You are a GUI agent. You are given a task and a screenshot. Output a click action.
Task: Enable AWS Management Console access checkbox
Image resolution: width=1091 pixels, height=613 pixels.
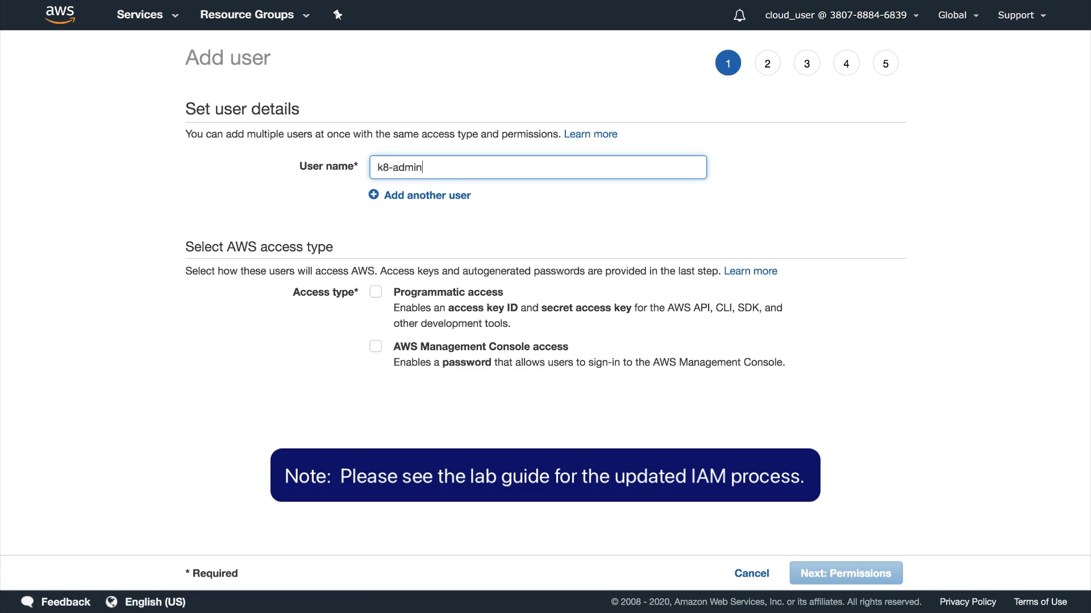click(x=376, y=346)
